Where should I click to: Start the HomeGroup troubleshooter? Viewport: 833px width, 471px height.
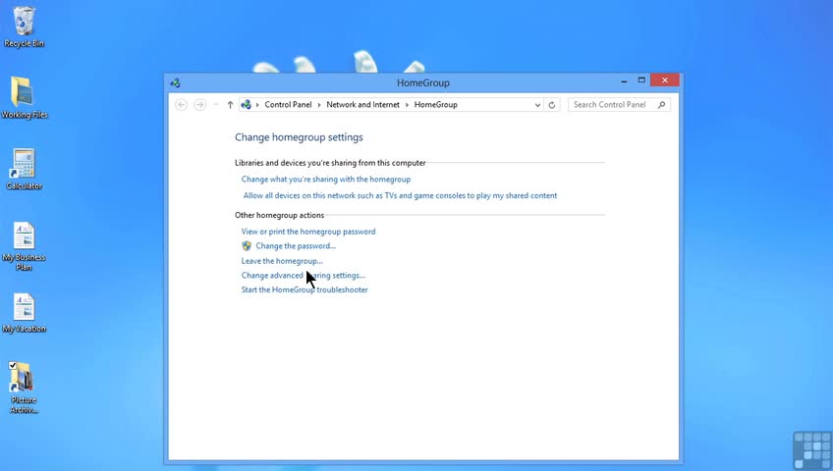pos(305,289)
